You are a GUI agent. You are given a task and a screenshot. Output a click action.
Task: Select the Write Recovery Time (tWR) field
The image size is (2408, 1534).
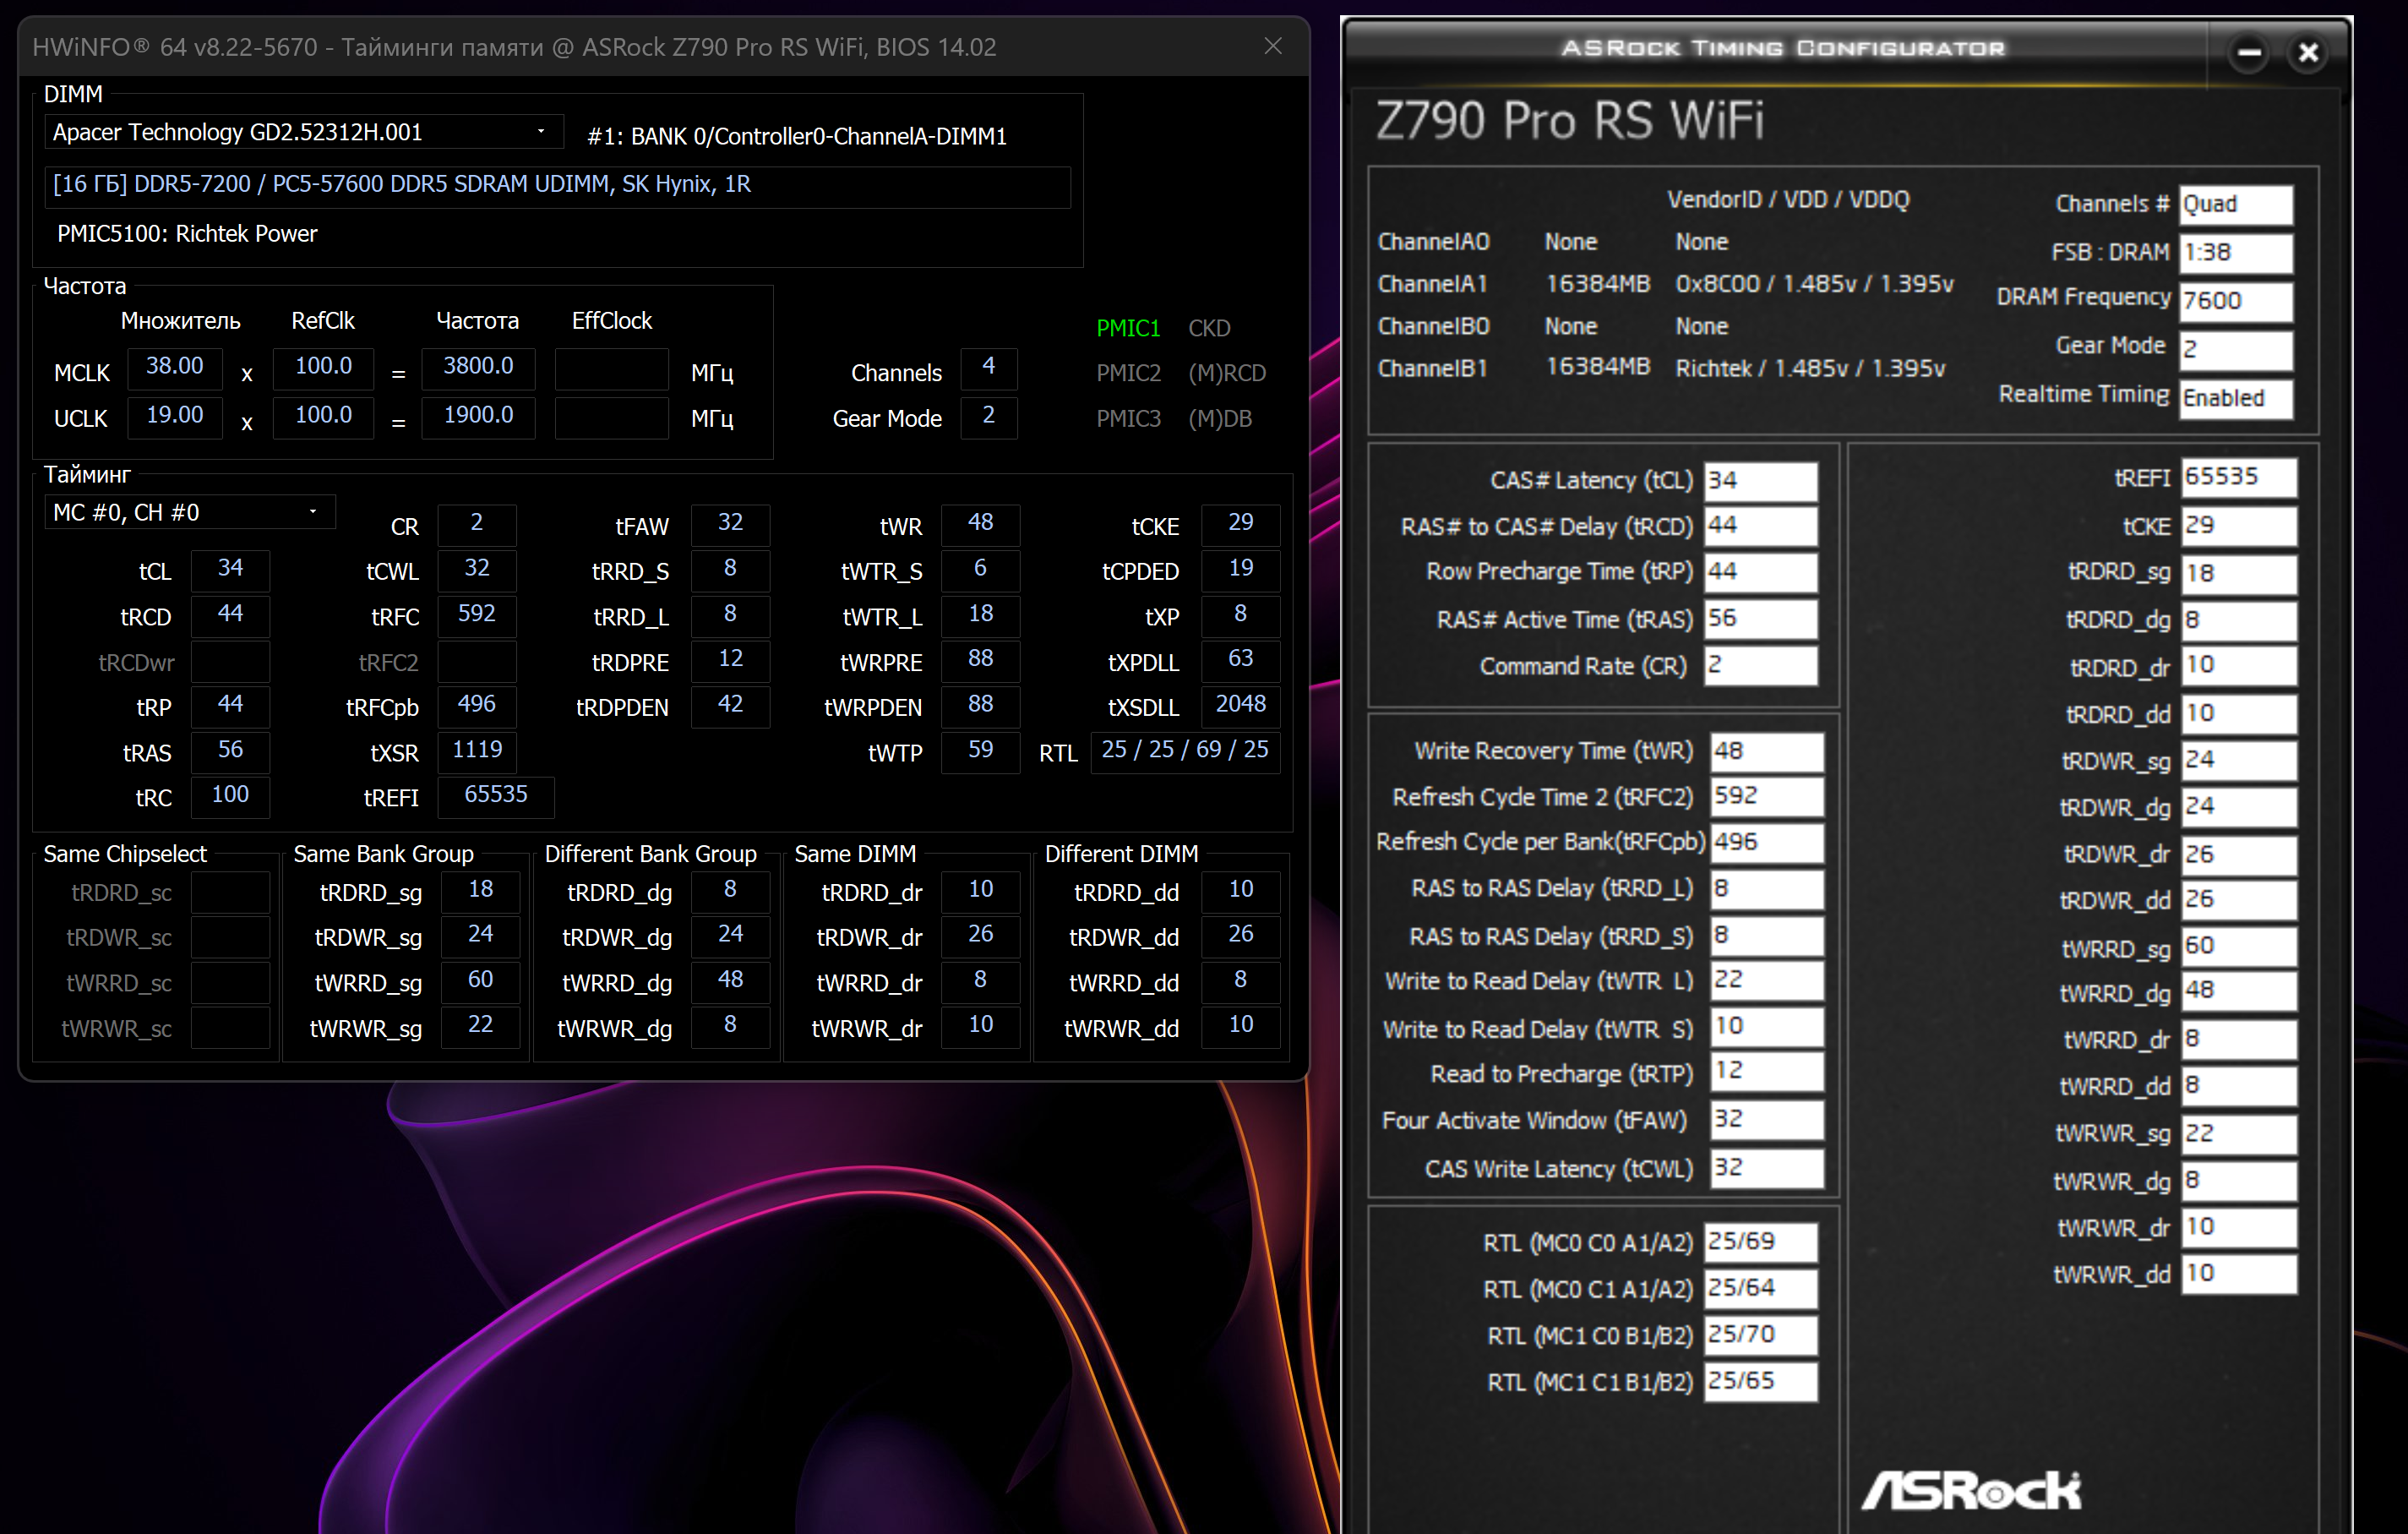[1765, 751]
